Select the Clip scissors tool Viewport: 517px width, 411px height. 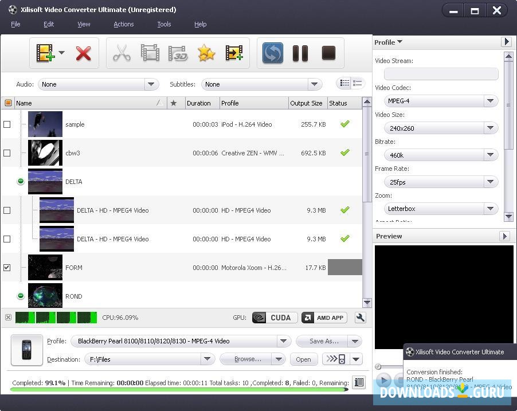[122, 53]
